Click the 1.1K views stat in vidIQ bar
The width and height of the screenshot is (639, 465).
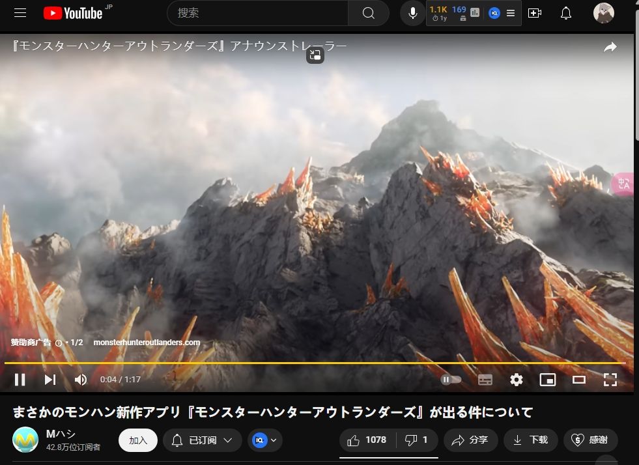[438, 9]
